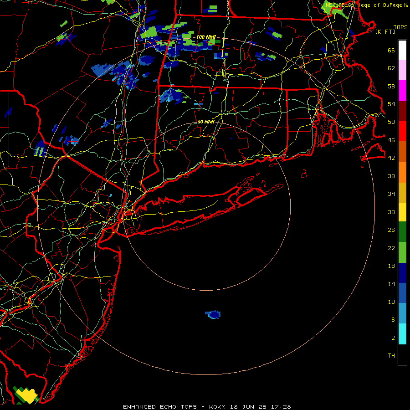Screen dimensions: 410x410
Task: Click the "TH" threshold legend label
Action: coord(391,356)
